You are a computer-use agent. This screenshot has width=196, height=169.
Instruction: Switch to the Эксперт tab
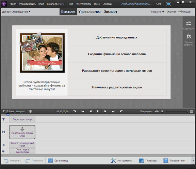pyautogui.click(x=111, y=12)
